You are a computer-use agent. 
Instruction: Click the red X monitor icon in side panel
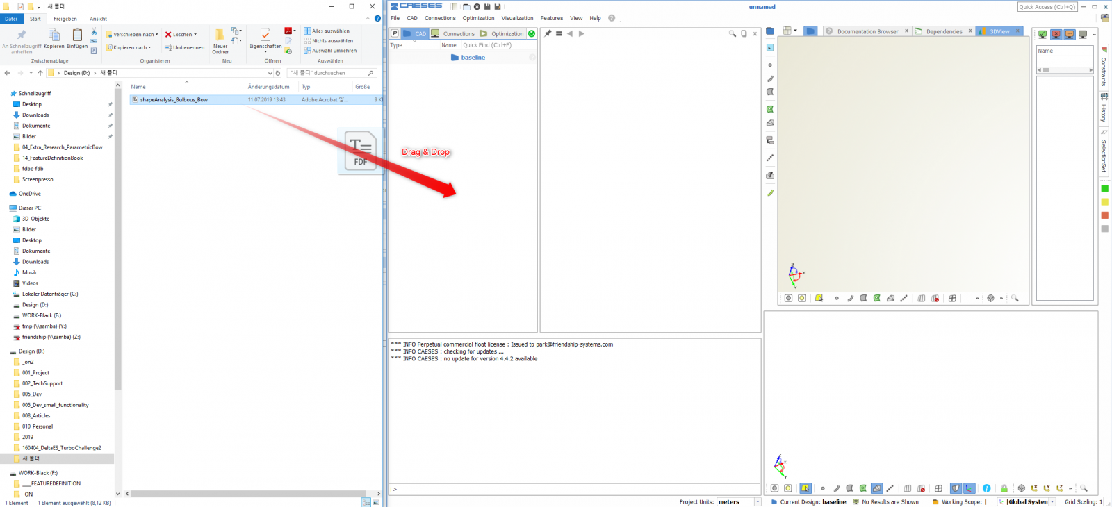(1056, 34)
